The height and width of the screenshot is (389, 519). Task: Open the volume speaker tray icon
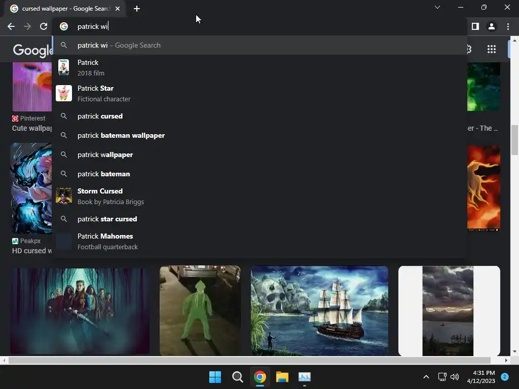tap(455, 377)
